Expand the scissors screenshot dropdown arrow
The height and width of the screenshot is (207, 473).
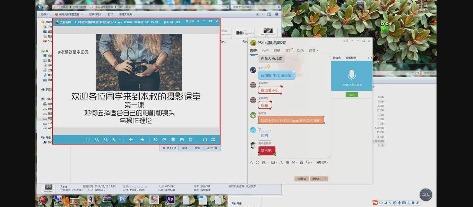297,163
